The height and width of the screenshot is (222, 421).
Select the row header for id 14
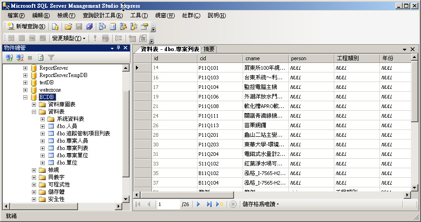pyautogui.click(x=143, y=67)
